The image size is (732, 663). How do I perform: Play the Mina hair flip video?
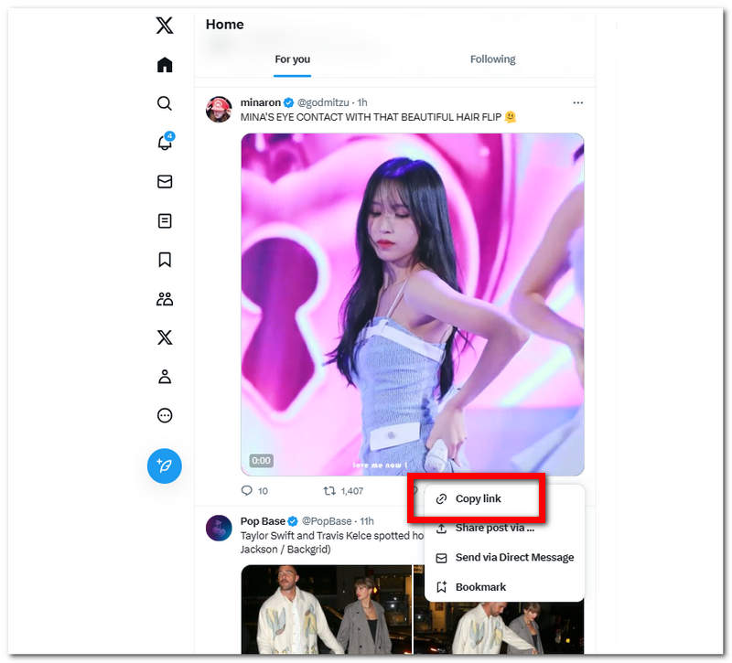click(413, 305)
